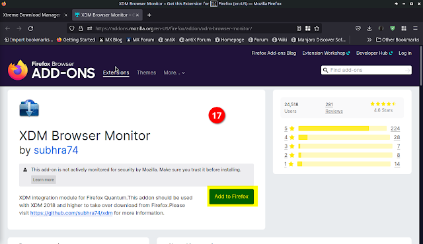Expand the More… dropdown in the add-ons header
Viewport: 423px width, 244px height.
(174, 73)
